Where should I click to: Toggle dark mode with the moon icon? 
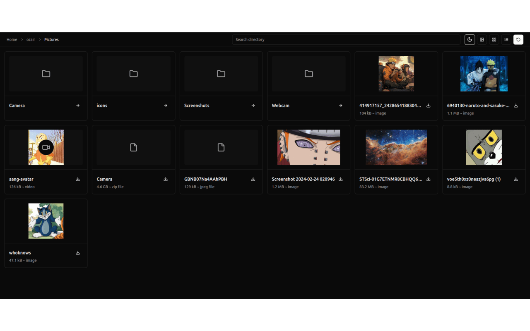click(x=470, y=39)
